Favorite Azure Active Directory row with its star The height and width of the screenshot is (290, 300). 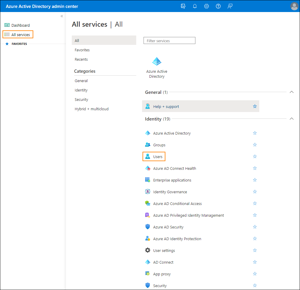point(255,133)
